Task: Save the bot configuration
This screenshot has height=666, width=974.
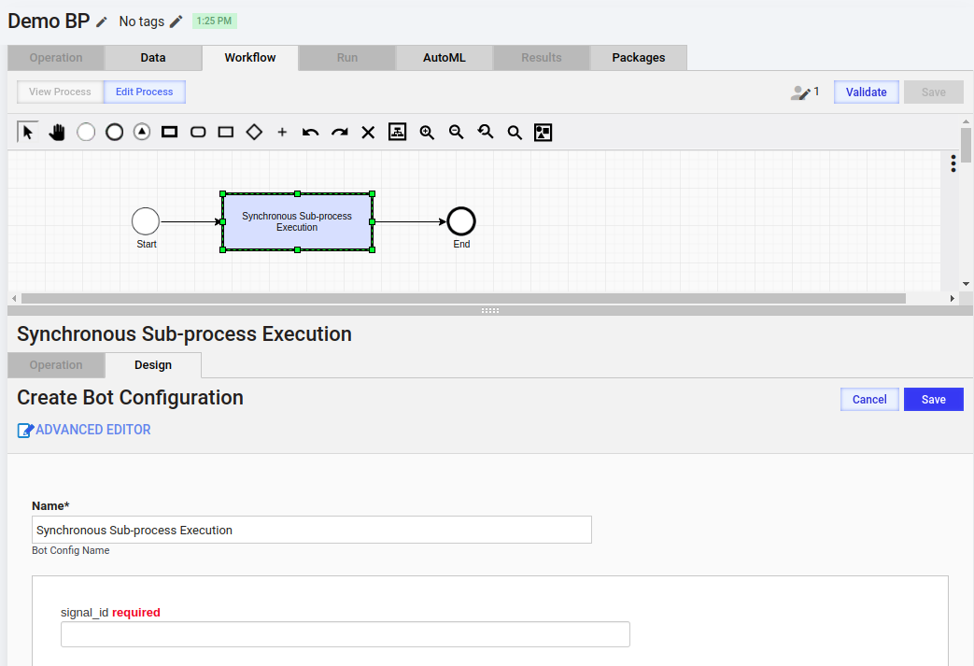Action: (x=934, y=400)
